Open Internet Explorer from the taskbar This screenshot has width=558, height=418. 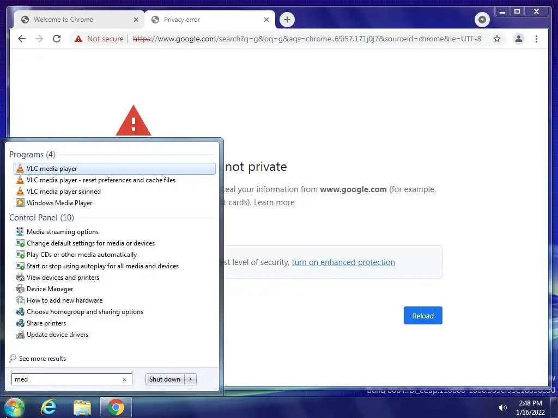48,407
